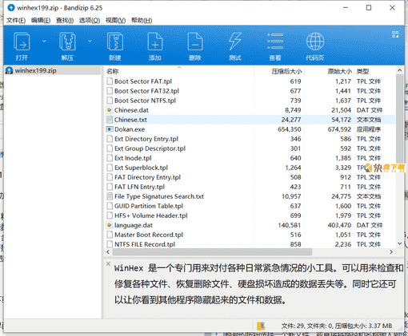
Task: Select the file Boot Sector NTFS.tpl
Action: 250,101
